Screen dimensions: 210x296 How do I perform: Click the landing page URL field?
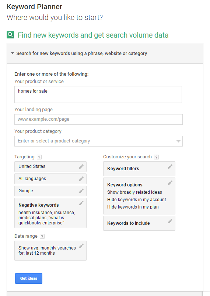coord(99,119)
